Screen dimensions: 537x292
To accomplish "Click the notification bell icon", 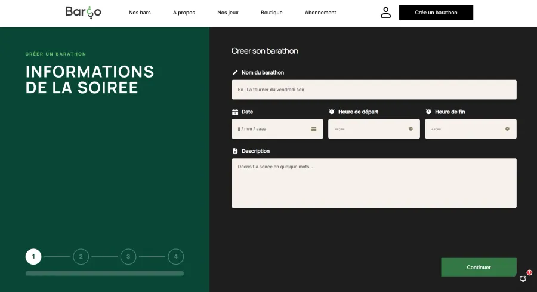I will (523, 279).
